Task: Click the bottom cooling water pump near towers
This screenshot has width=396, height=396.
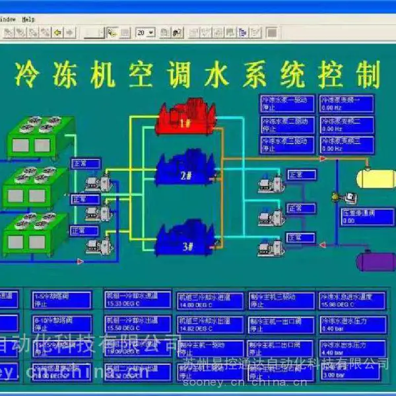Action: 100,246
